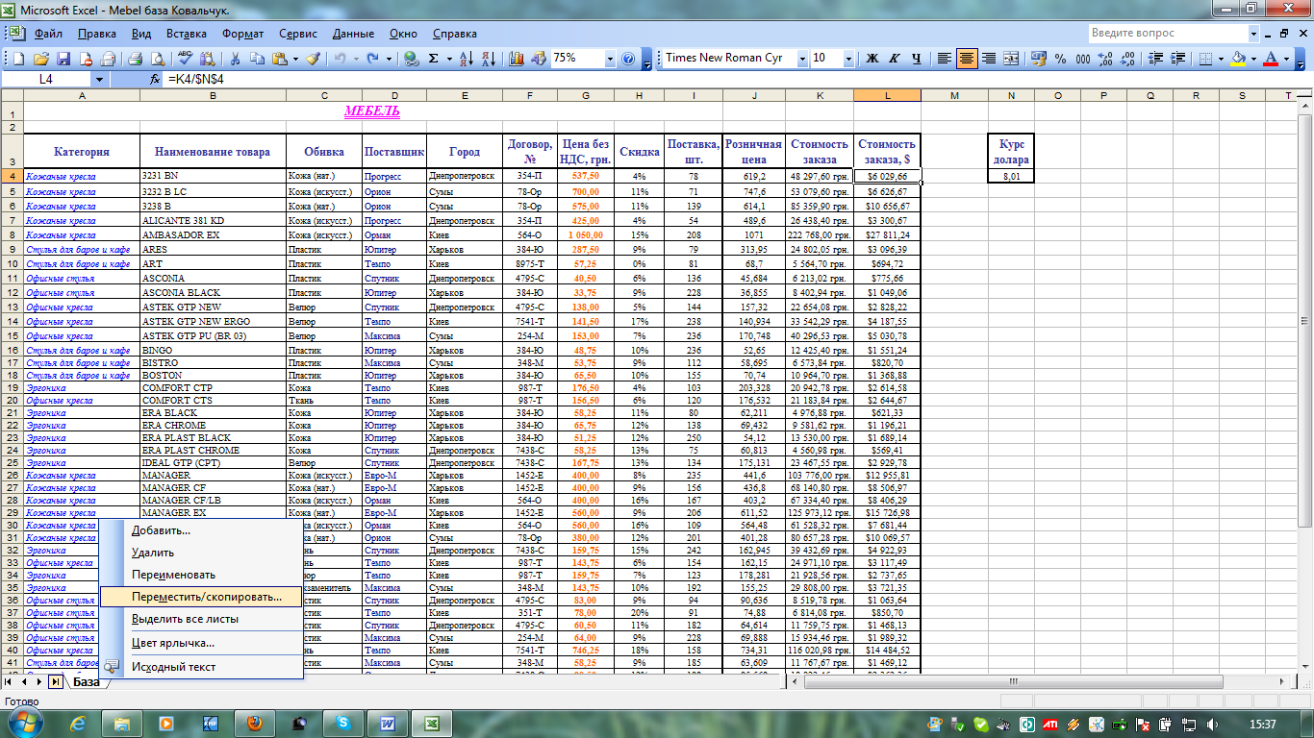Choose Переместить/скопировать from context menu
The width and height of the screenshot is (1314, 738).
(207, 597)
